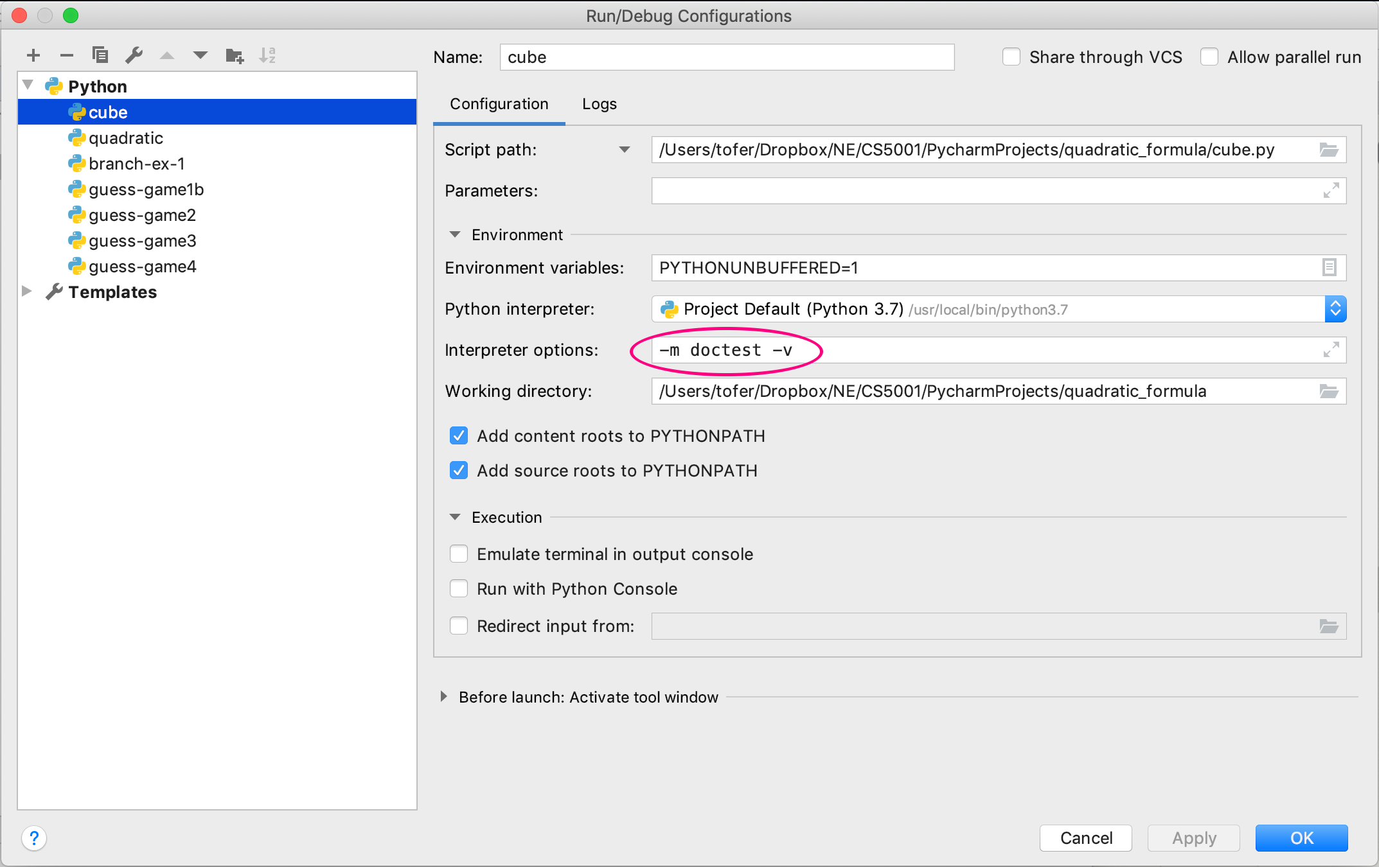Enable Share through VCS checkbox

[1011, 57]
